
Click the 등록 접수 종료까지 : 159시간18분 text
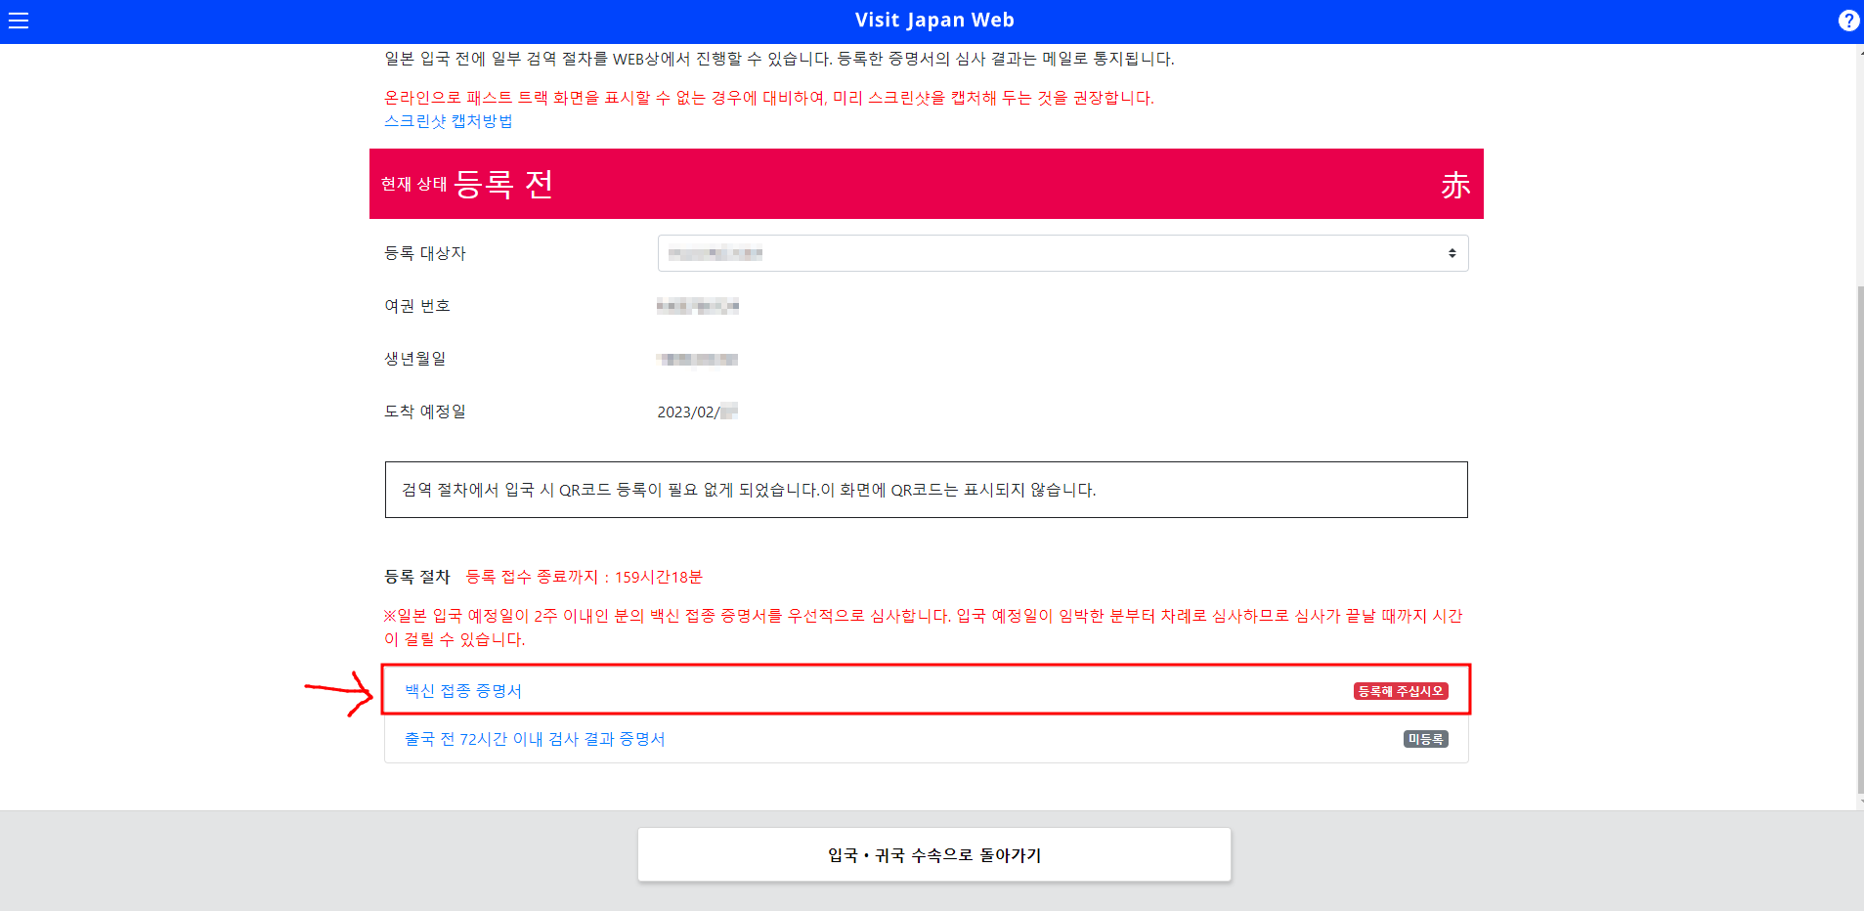point(585,577)
